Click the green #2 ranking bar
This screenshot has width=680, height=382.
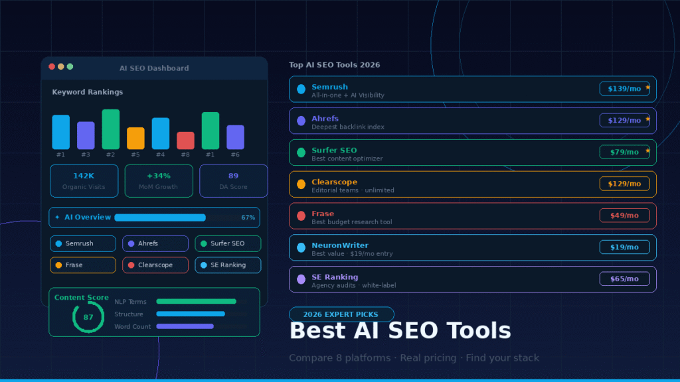coord(111,129)
